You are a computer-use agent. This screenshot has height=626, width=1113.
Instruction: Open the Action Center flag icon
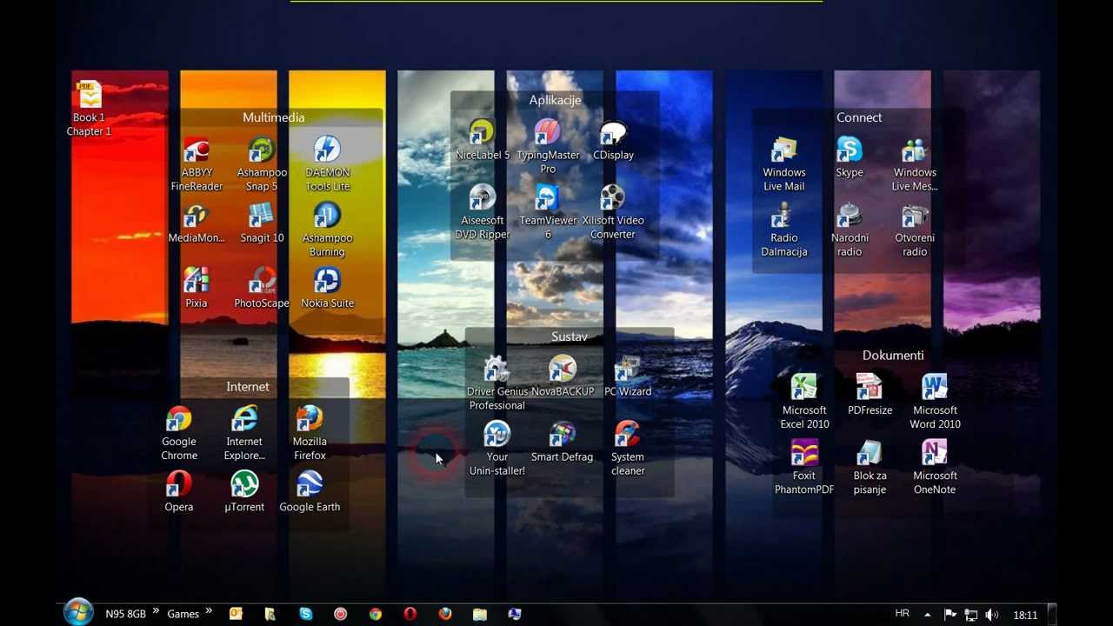click(950, 615)
